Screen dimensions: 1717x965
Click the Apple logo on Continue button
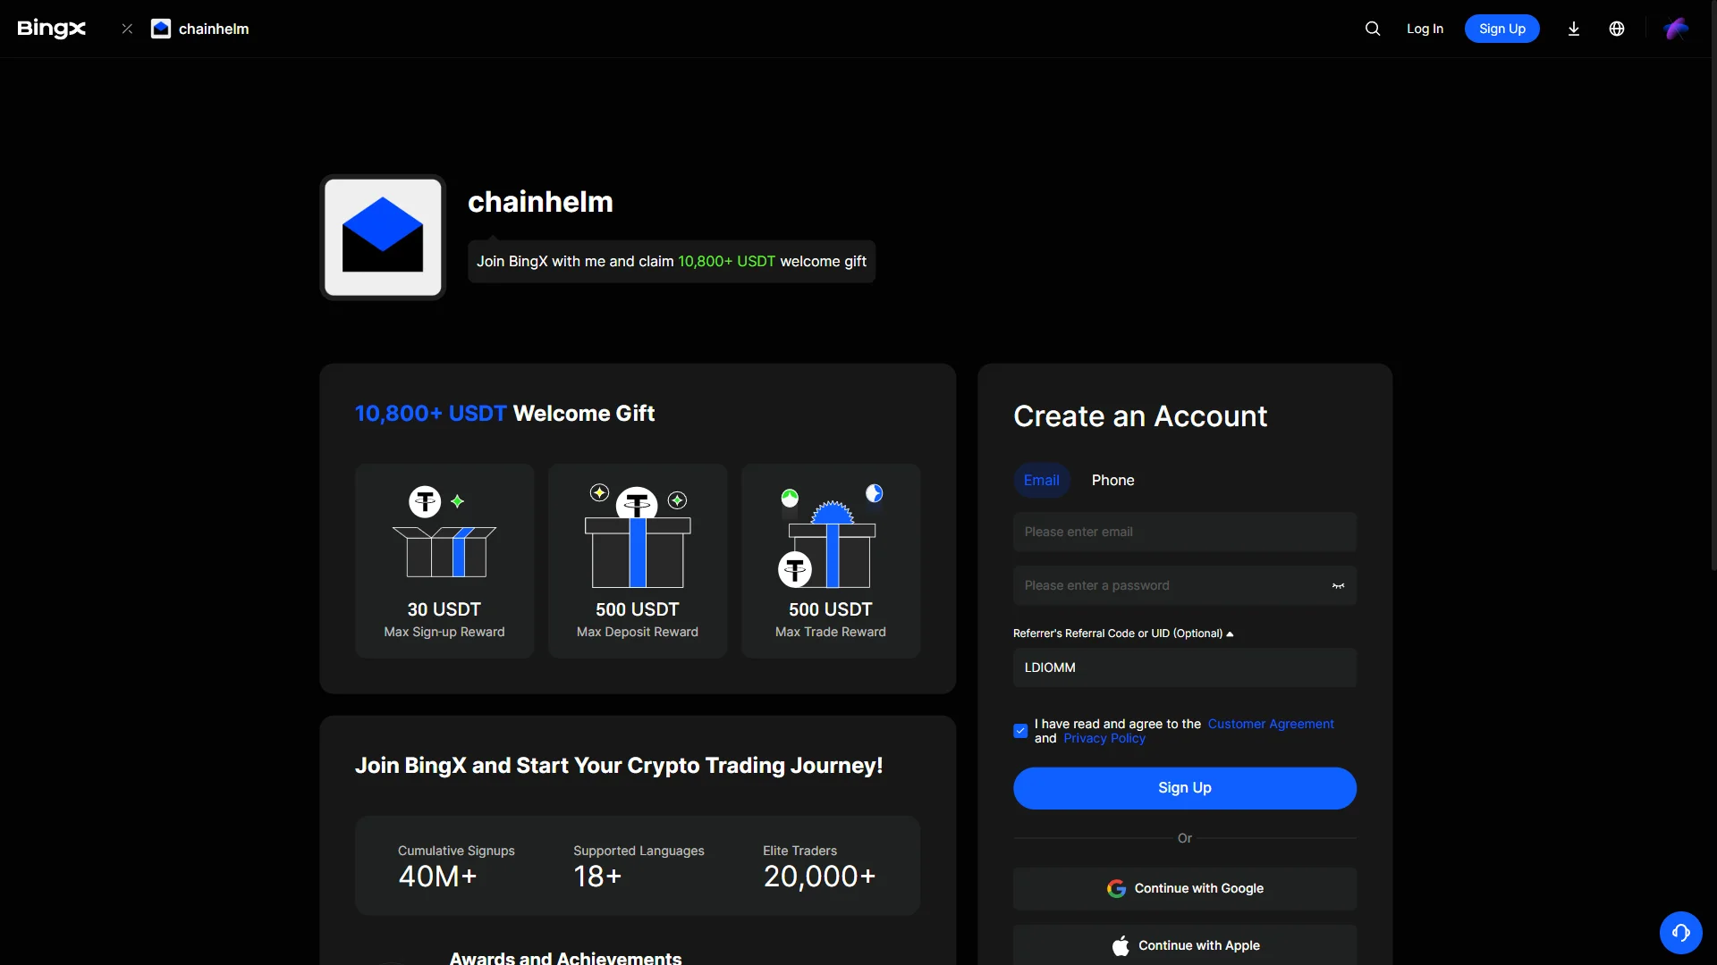pos(1121,945)
